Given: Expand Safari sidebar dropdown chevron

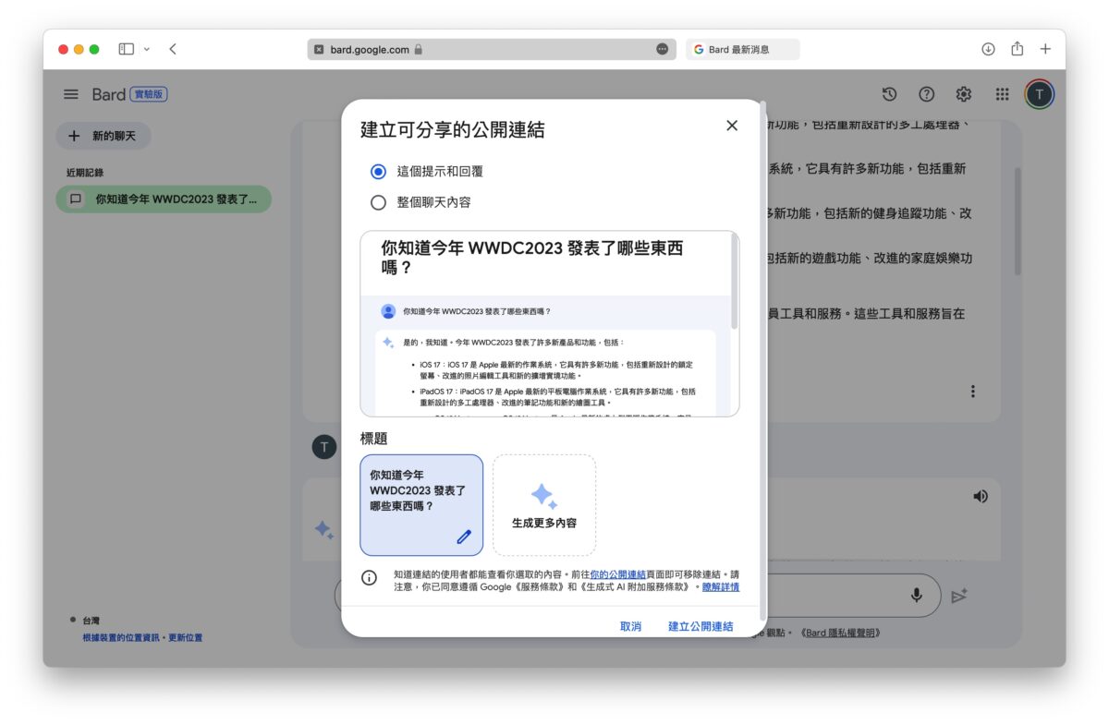Looking at the screenshot, I should coord(146,49).
